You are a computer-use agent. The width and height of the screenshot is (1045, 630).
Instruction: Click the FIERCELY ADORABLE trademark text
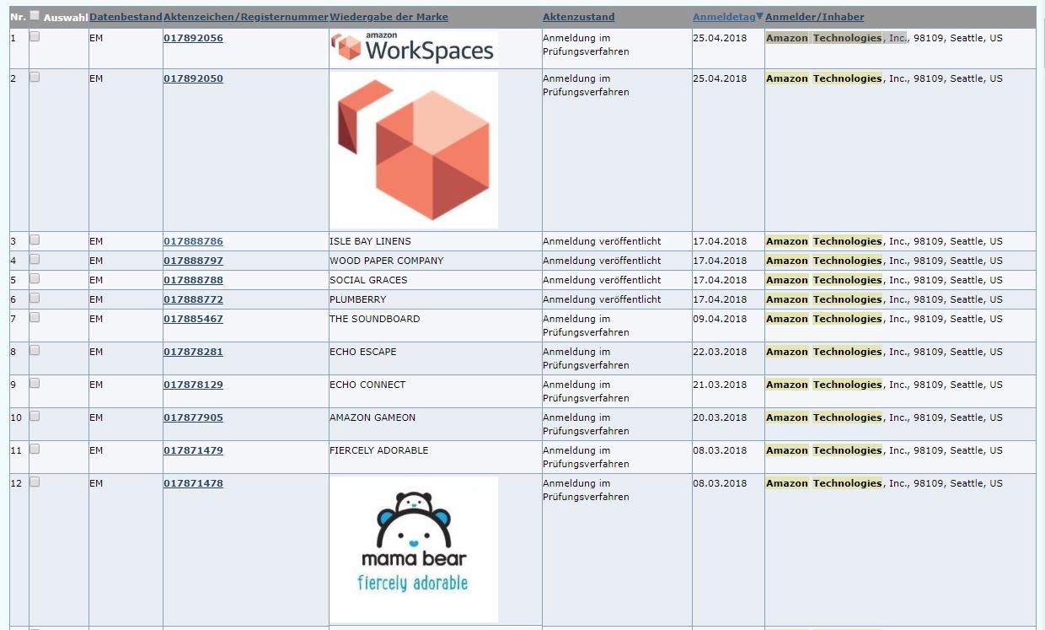click(378, 450)
